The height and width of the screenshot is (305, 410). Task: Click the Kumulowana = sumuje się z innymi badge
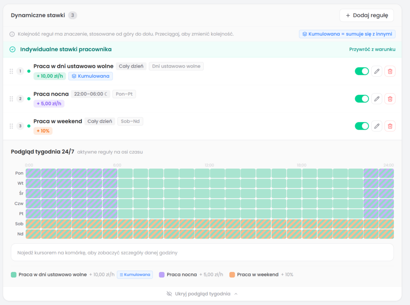347,34
